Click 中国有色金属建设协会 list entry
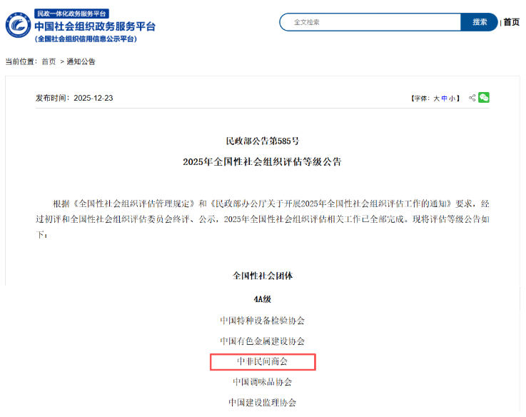526x417 pixels. coord(263,341)
